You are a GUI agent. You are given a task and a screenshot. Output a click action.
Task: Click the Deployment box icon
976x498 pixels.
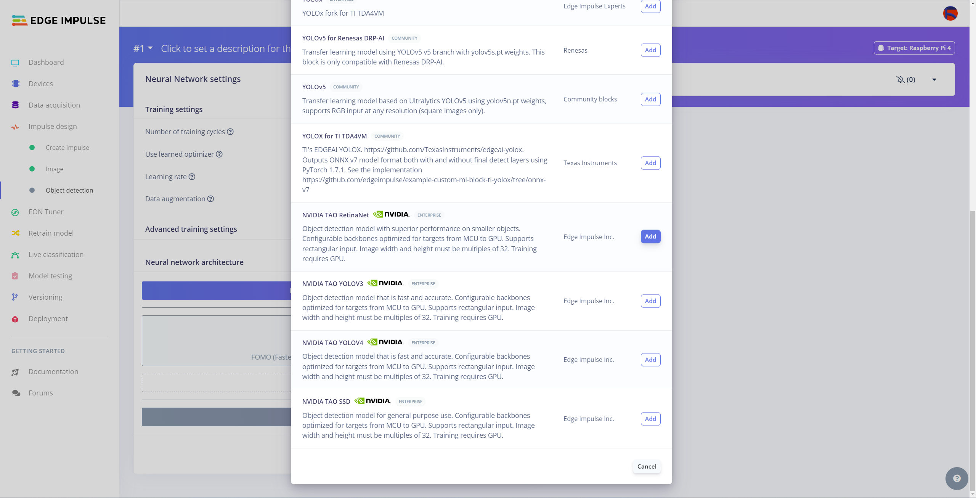[x=15, y=319]
